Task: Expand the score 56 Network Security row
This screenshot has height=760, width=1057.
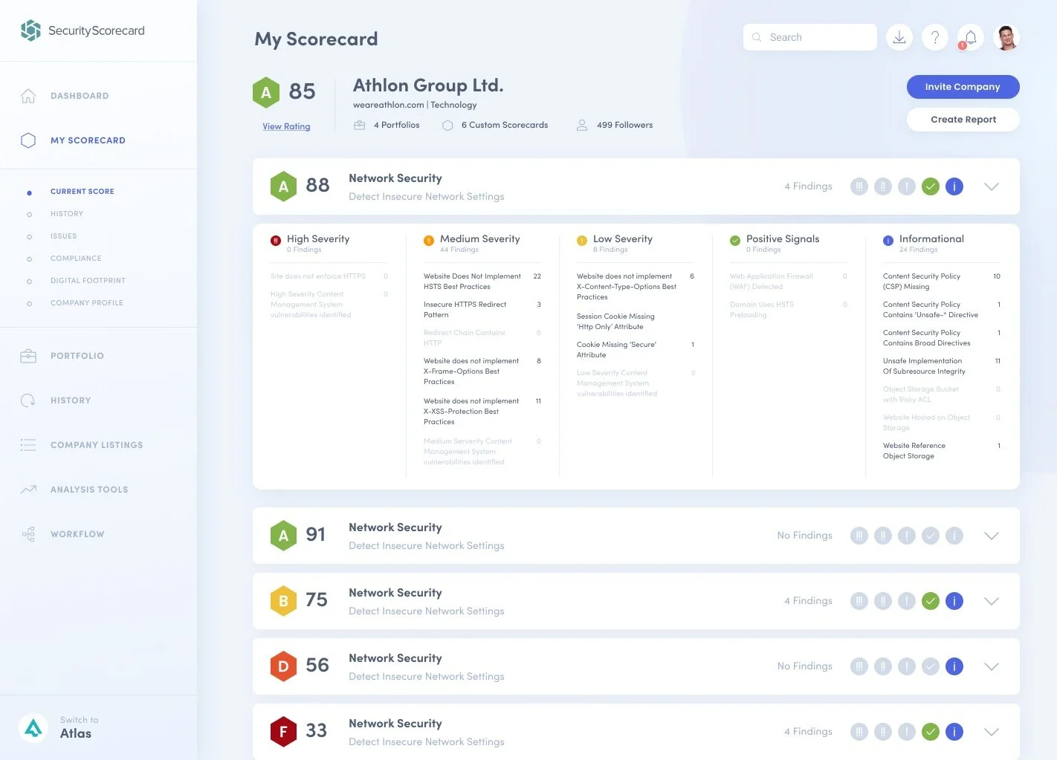Action: tap(992, 666)
